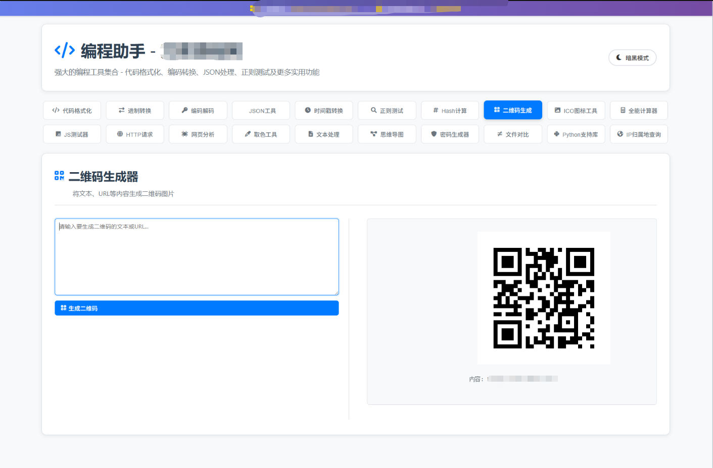Viewport: 713px width, 468px height.
Task: Click the 内容: label under the QR code
Action: pos(477,379)
